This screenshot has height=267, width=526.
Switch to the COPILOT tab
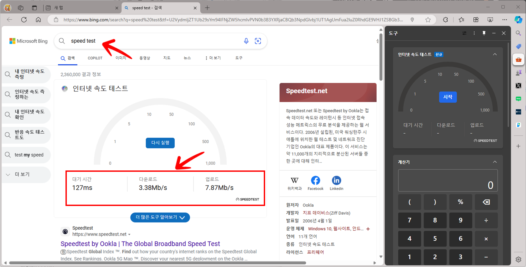[x=95, y=58]
